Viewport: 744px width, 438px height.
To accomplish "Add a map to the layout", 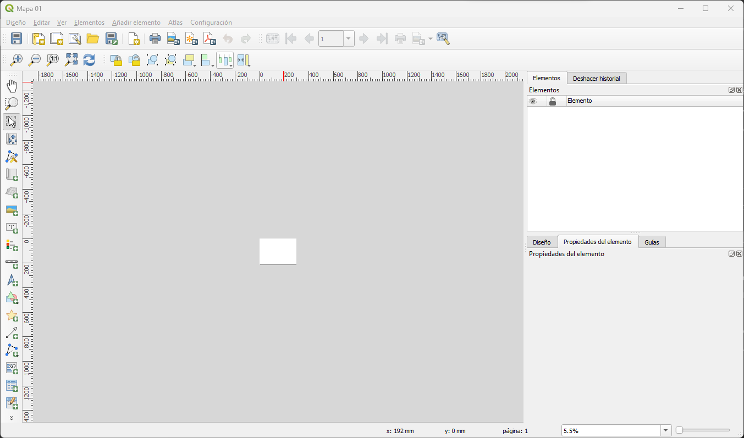I will tap(12, 175).
